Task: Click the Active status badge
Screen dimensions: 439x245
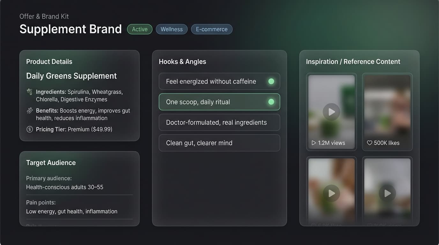Action: [x=139, y=29]
